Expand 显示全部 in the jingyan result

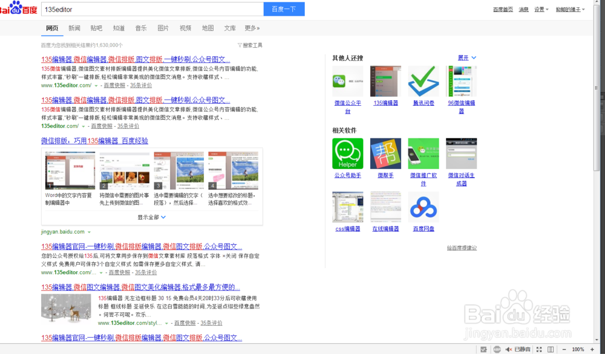152,217
